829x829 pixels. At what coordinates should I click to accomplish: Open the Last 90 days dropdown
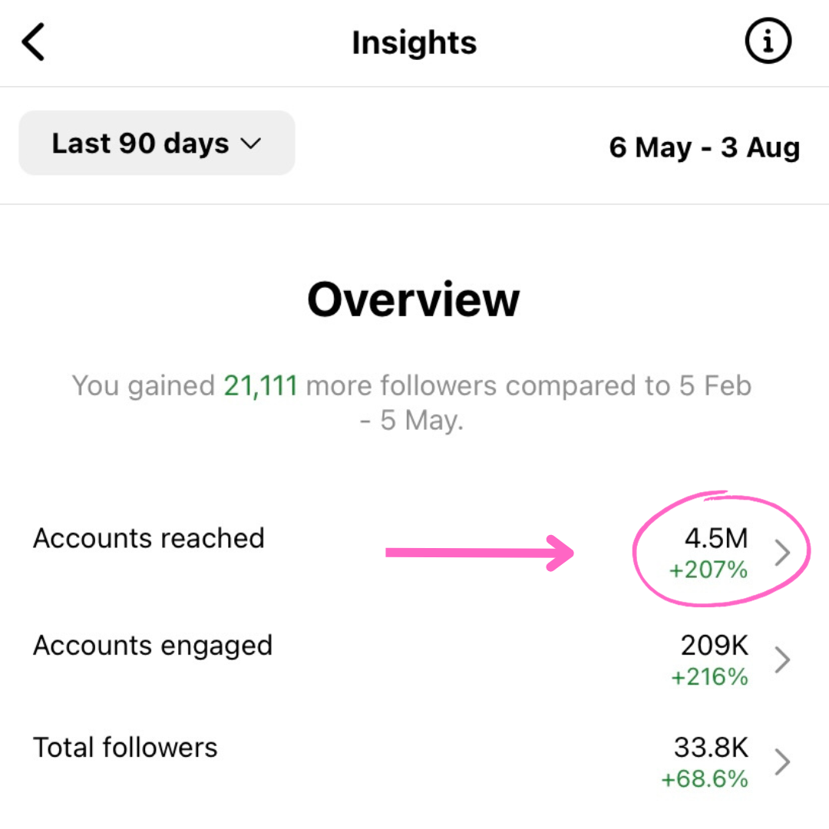[x=157, y=143]
